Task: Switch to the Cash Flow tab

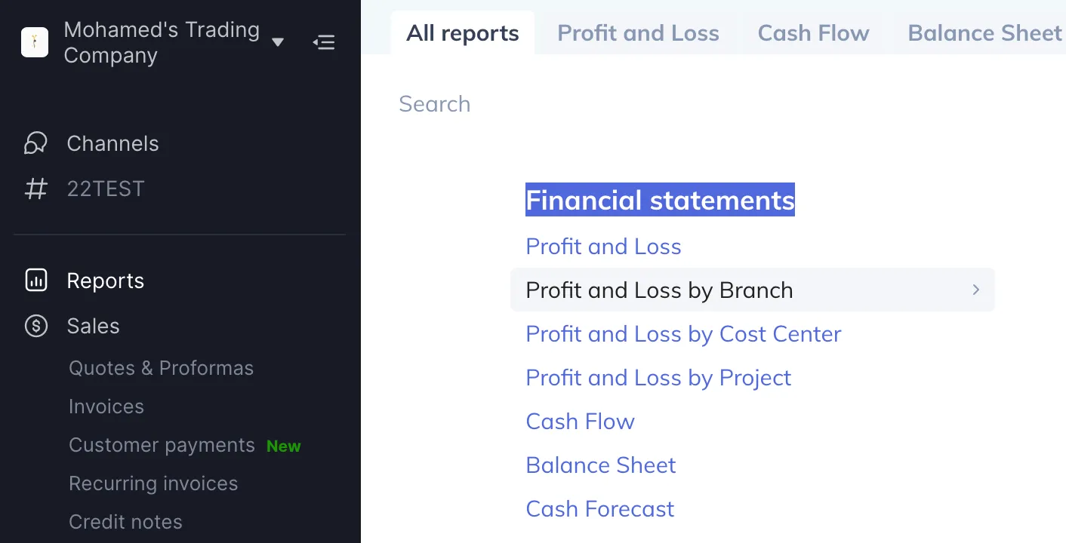Action: pos(813,32)
